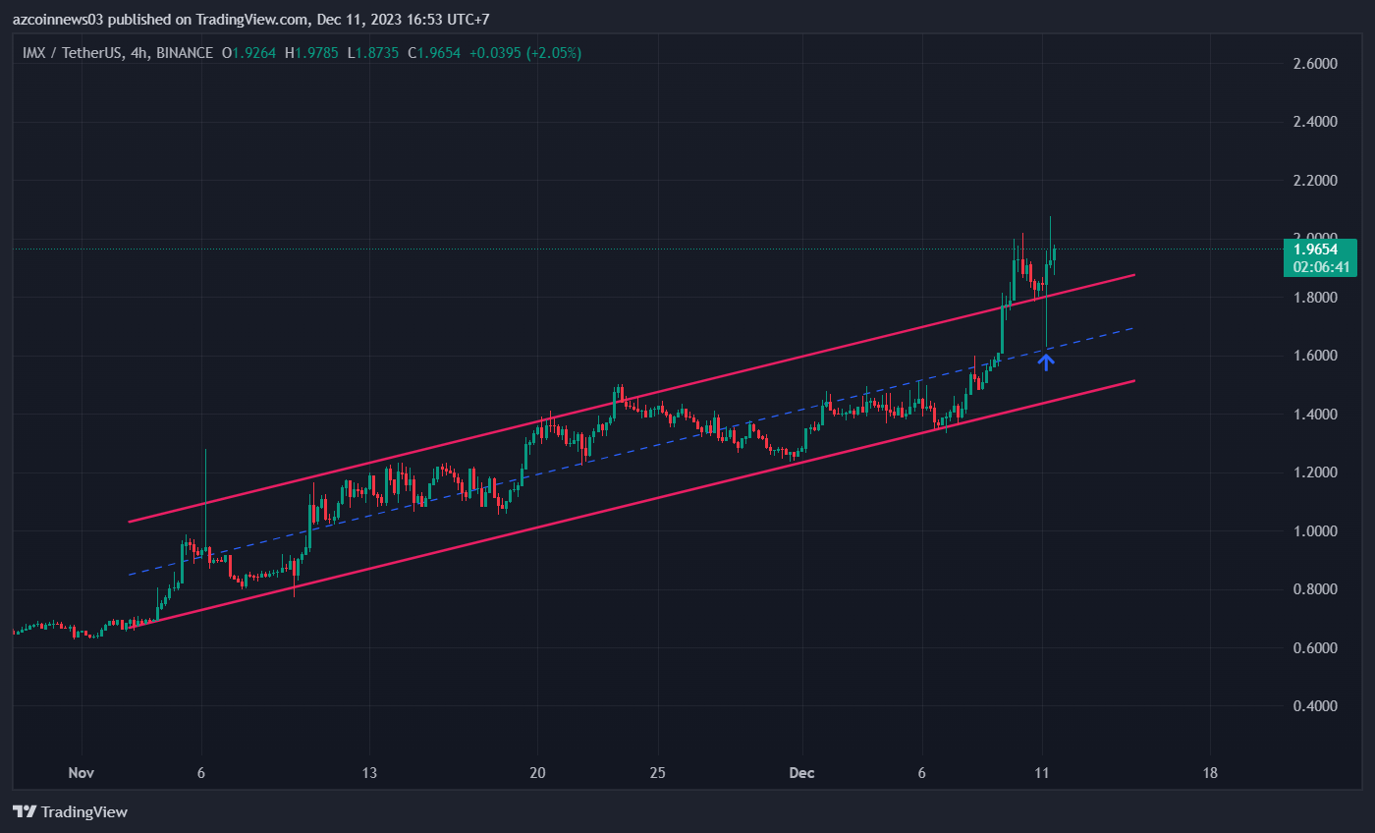Select the dashed blue channel midline
Screen dimensions: 1375x833
632,451
